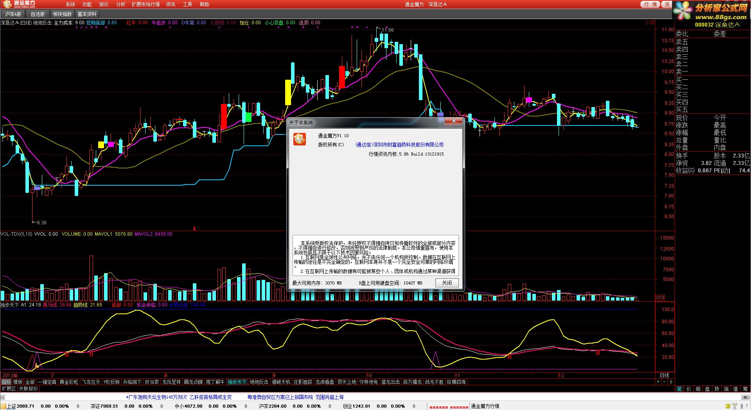Switch to the 沪深A股 tab
The width and height of the screenshot is (751, 410).
click(x=13, y=14)
